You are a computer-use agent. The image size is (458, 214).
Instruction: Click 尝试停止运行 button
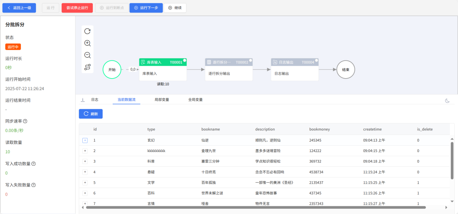(x=77, y=8)
